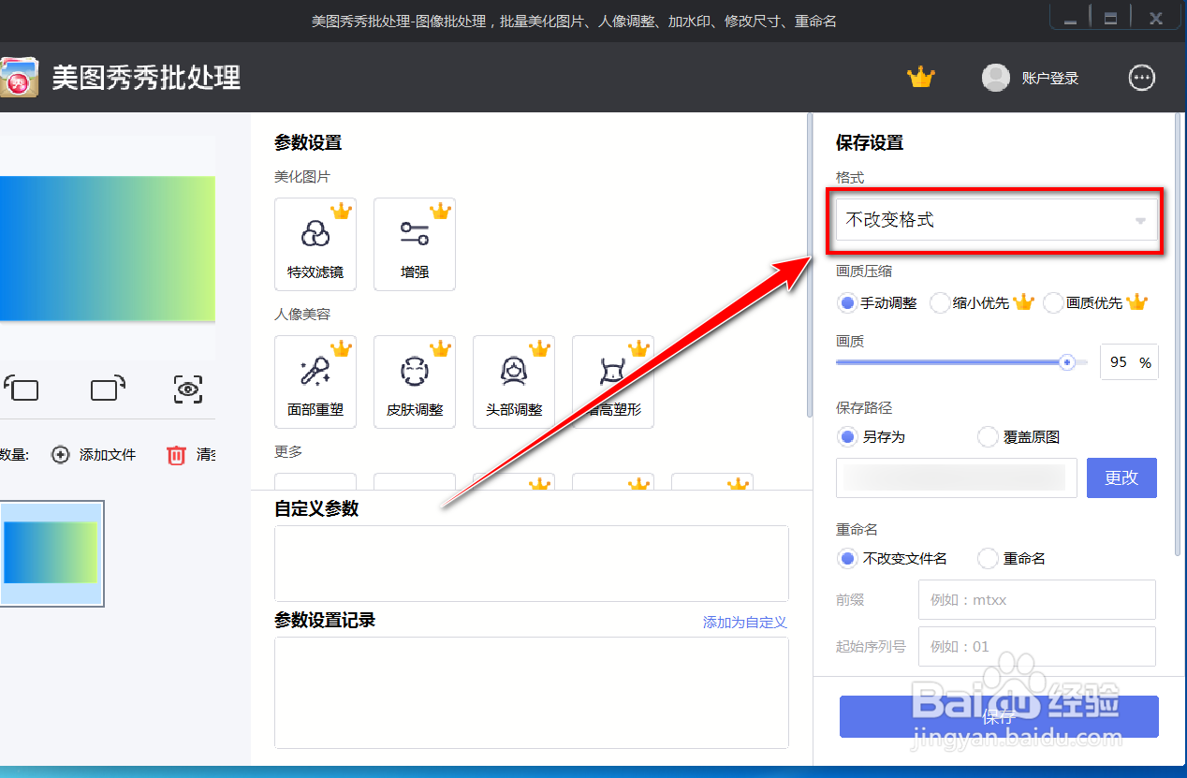Click the 添加文件 add file plus icon
The image size is (1187, 778).
coord(61,455)
